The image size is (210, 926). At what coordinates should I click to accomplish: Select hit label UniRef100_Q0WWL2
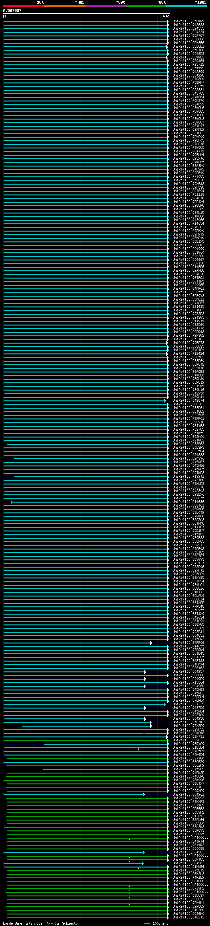[188, 57]
